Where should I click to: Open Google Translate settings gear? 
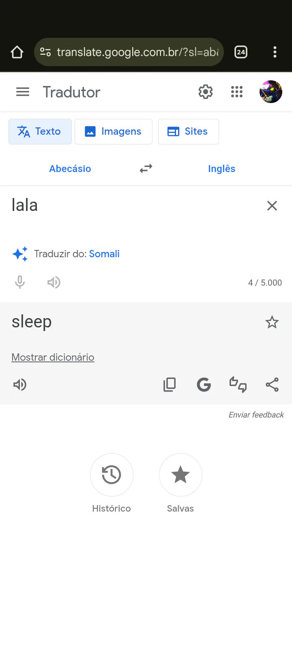(206, 92)
